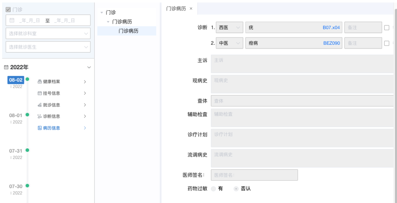Image resolution: width=397 pixels, height=203 pixels.
Task: Switch to the 门诊病历 tab
Action: point(176,8)
